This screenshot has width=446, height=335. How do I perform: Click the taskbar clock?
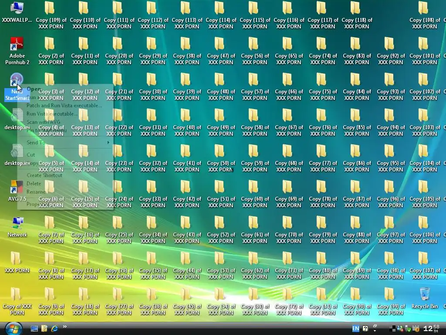pos(431,329)
